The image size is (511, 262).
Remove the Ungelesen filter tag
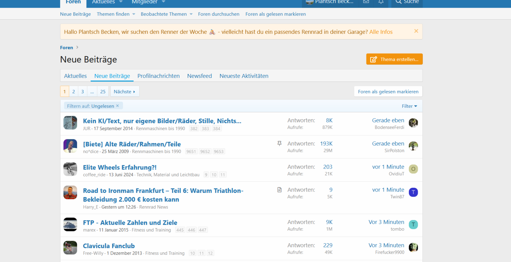click(x=118, y=106)
